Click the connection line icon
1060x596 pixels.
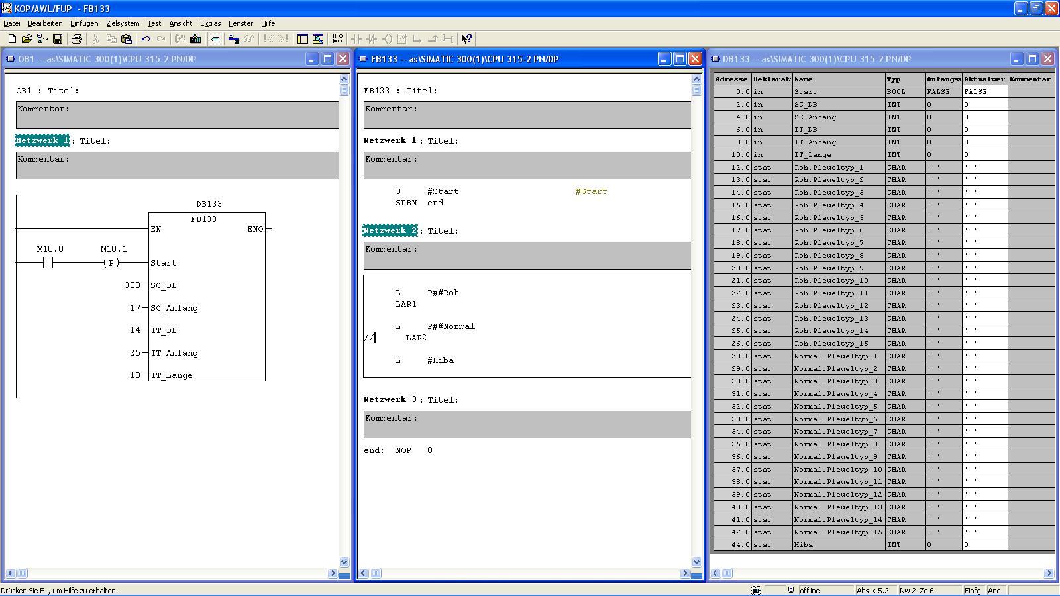click(448, 39)
